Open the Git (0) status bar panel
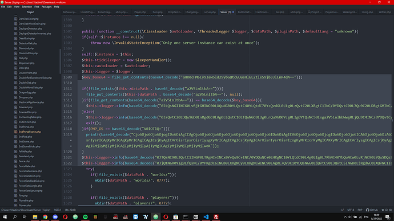This screenshot has width=394, height=221. 387,210
